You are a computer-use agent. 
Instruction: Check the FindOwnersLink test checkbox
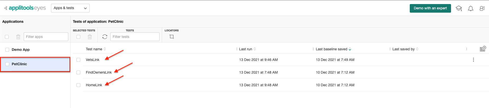point(78,73)
